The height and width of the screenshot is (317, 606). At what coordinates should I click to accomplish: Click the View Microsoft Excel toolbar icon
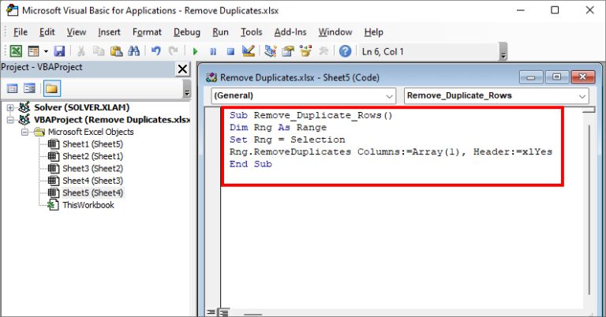point(16,51)
